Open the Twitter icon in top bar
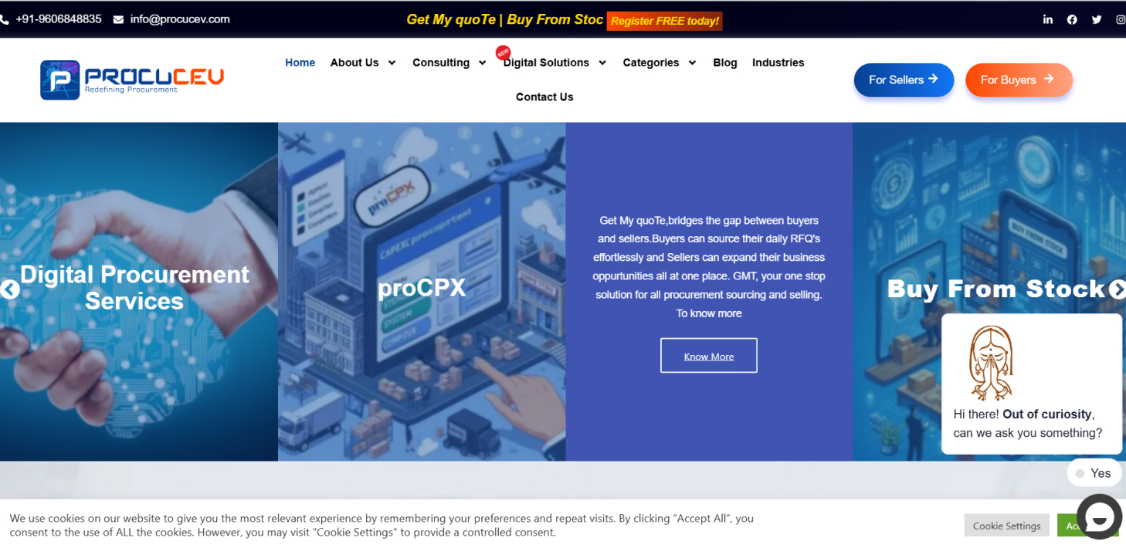Image resolution: width=1126 pixels, height=548 pixels. (x=1097, y=19)
